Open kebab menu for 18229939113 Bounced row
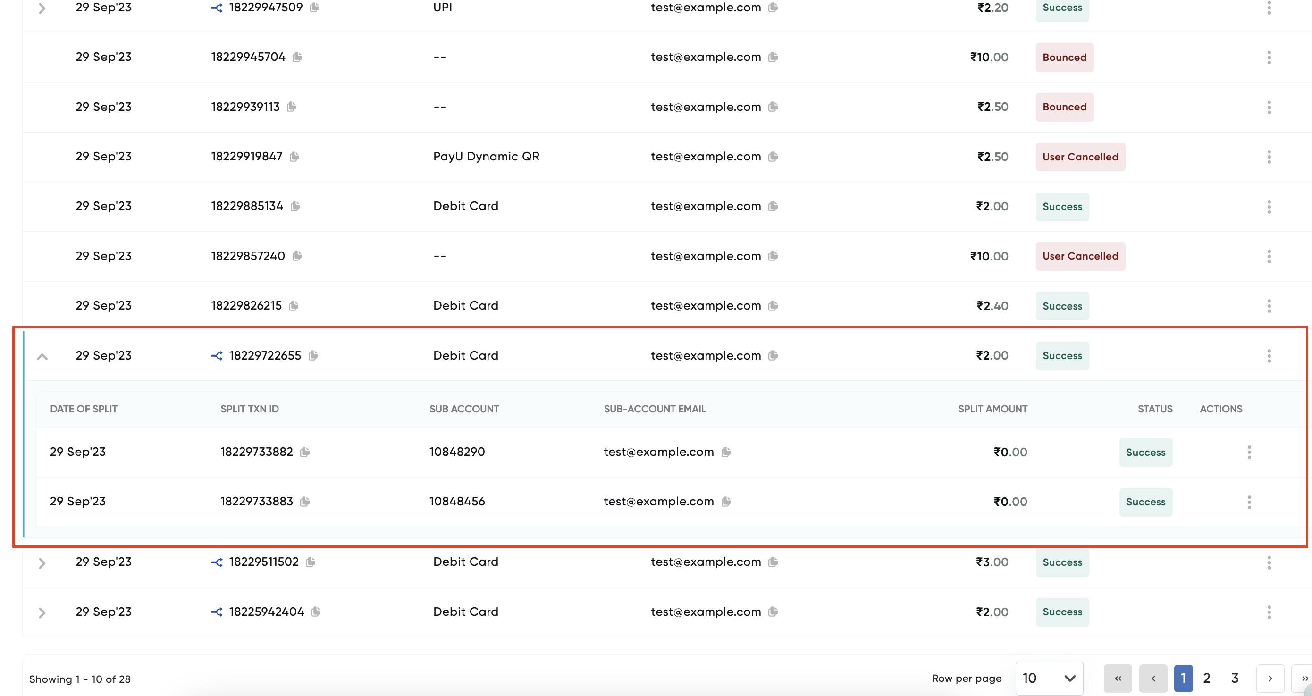This screenshot has width=1312, height=696. tap(1269, 107)
